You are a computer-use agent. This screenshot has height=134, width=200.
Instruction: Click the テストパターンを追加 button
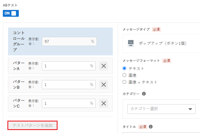point(32,125)
